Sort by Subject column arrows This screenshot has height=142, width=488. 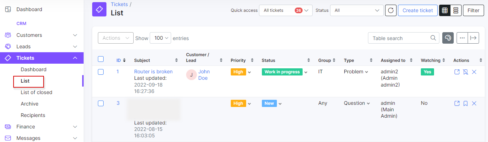176,60
